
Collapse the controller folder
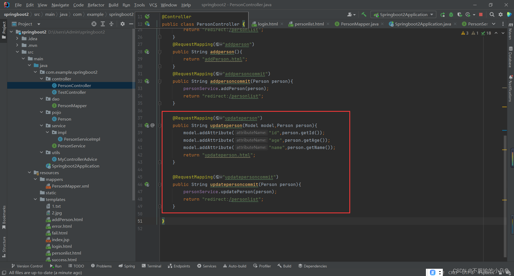pyautogui.click(x=41, y=79)
